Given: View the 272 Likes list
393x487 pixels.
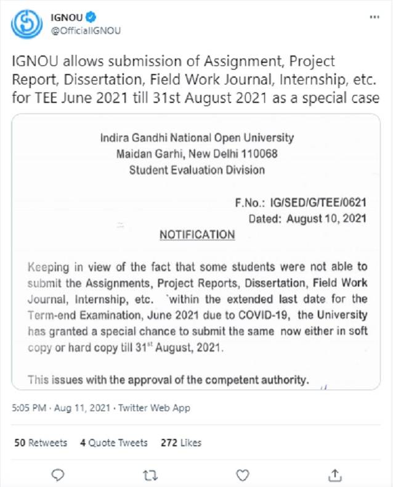Looking at the screenshot, I should (180, 443).
